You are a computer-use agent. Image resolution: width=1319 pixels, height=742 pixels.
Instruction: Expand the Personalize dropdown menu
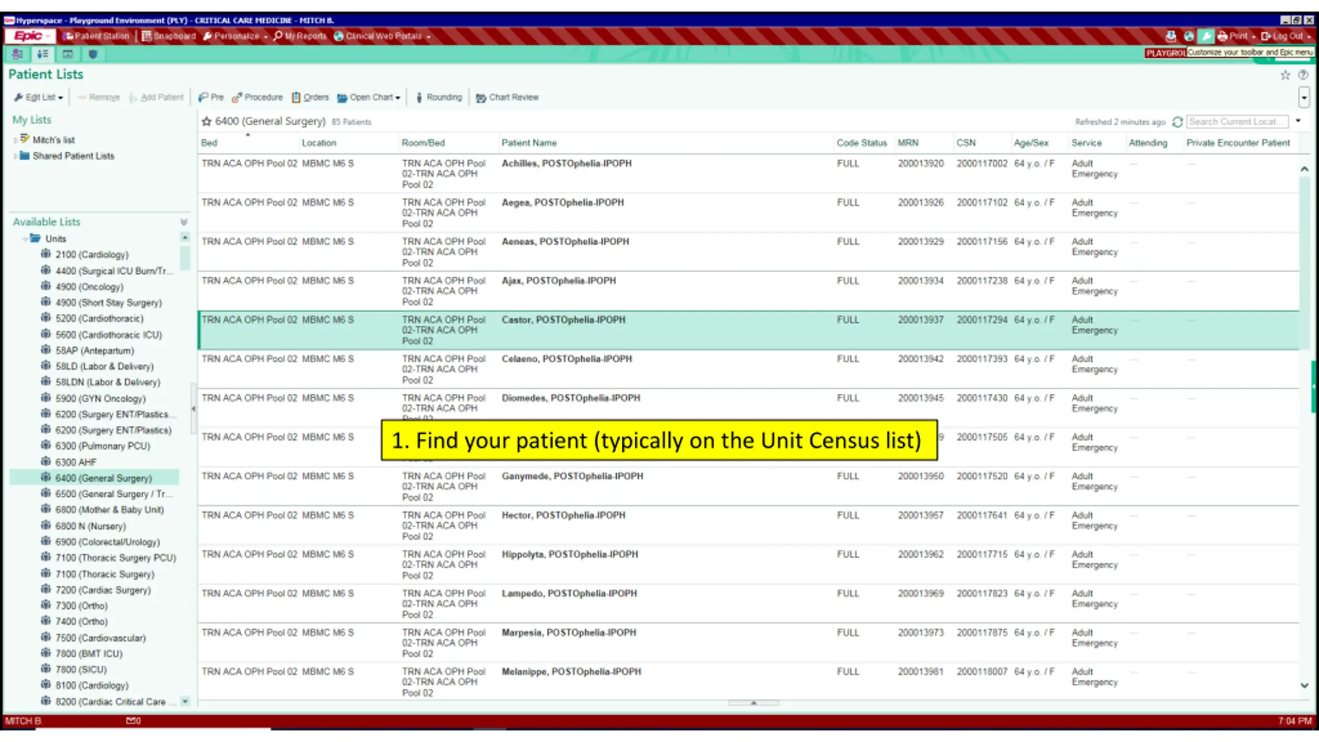pyautogui.click(x=235, y=36)
